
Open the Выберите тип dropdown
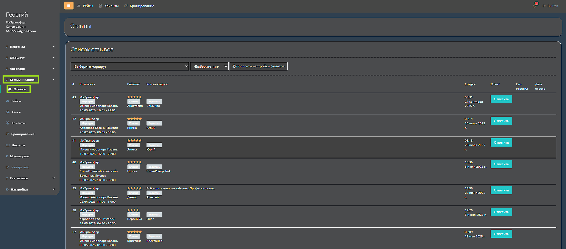(x=209, y=66)
